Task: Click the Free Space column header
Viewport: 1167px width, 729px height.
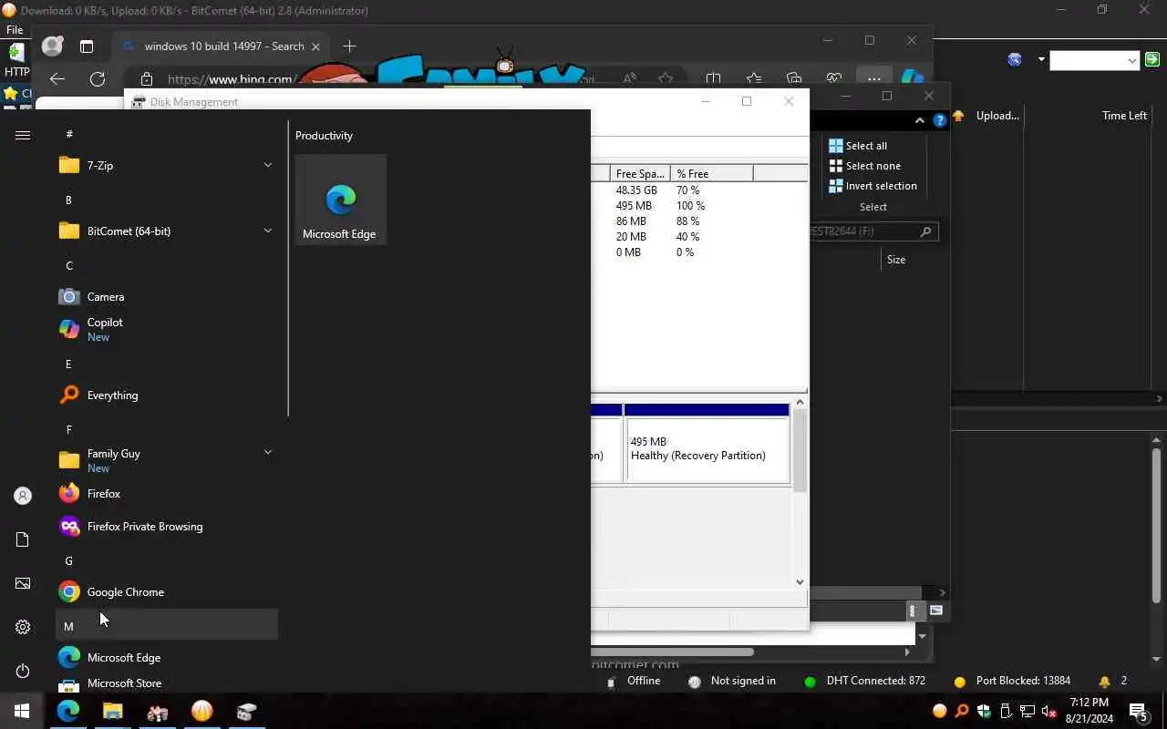Action: coord(640,174)
